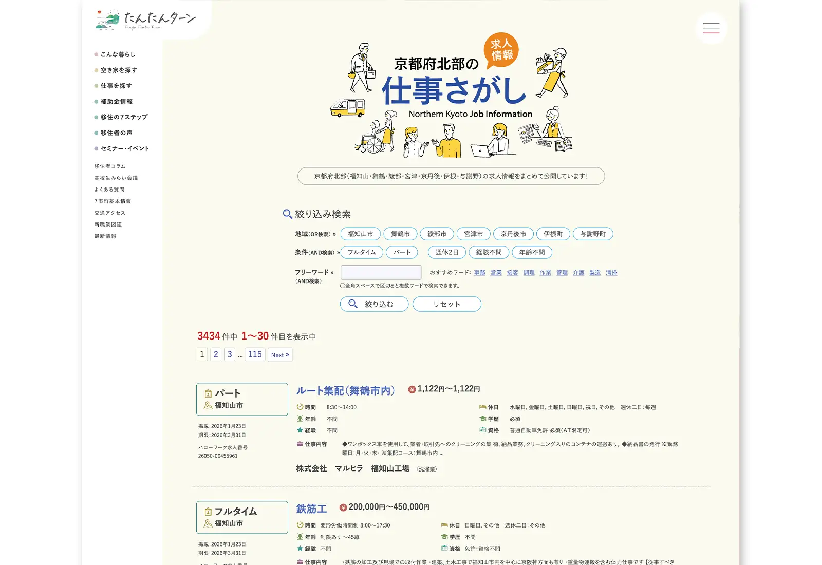Image resolution: width=822 pixels, height=565 pixels.
Task: Click the yen icon beside 200,000円 salary
Action: 343,507
